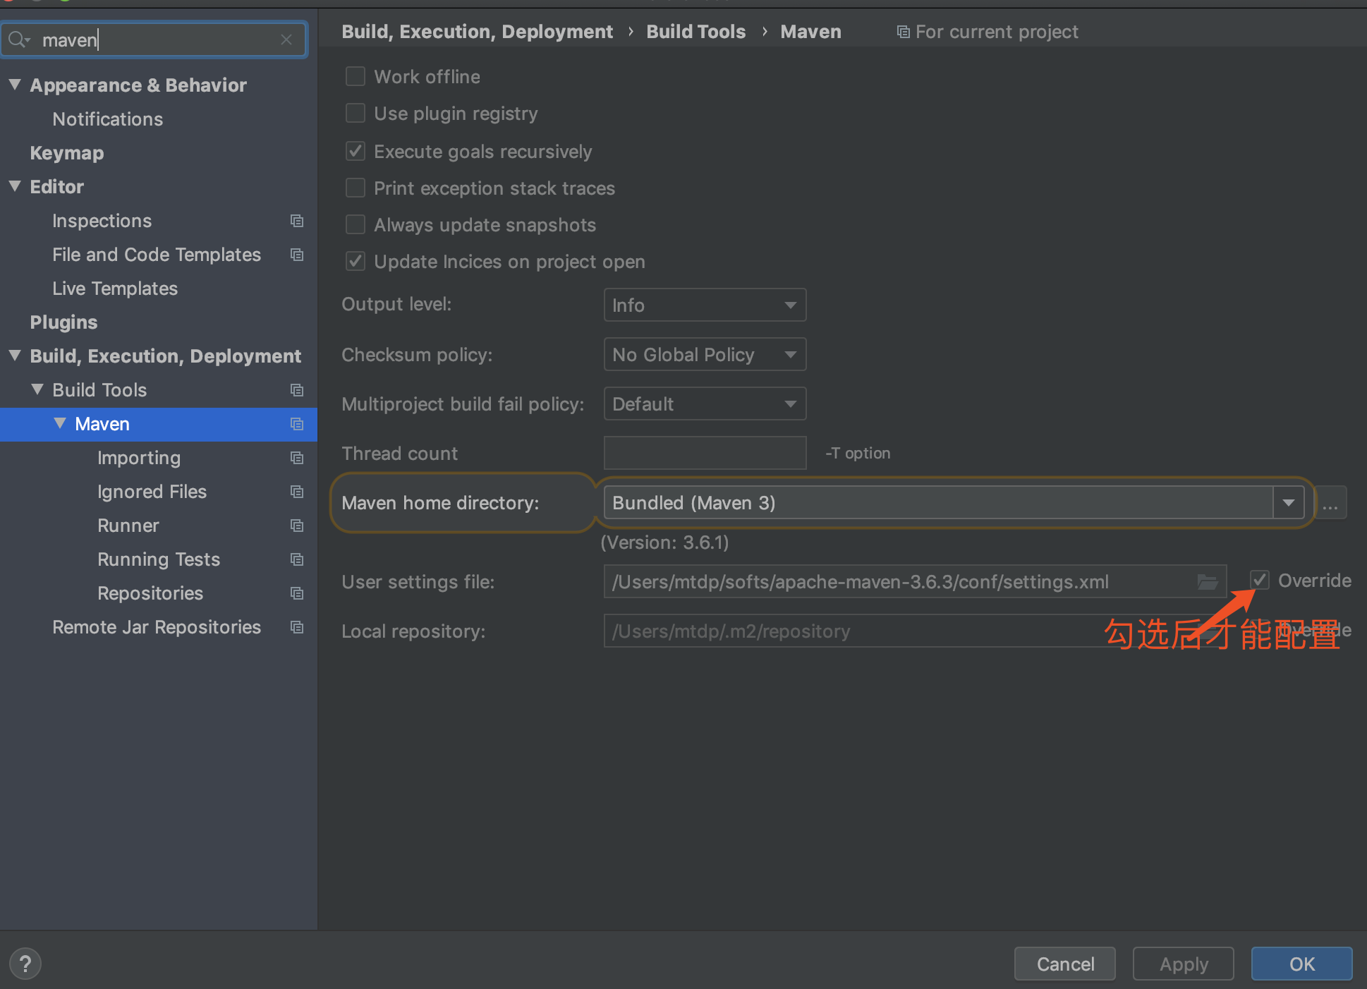This screenshot has height=989, width=1367.
Task: Select Importing under Maven
Action: coord(139,458)
